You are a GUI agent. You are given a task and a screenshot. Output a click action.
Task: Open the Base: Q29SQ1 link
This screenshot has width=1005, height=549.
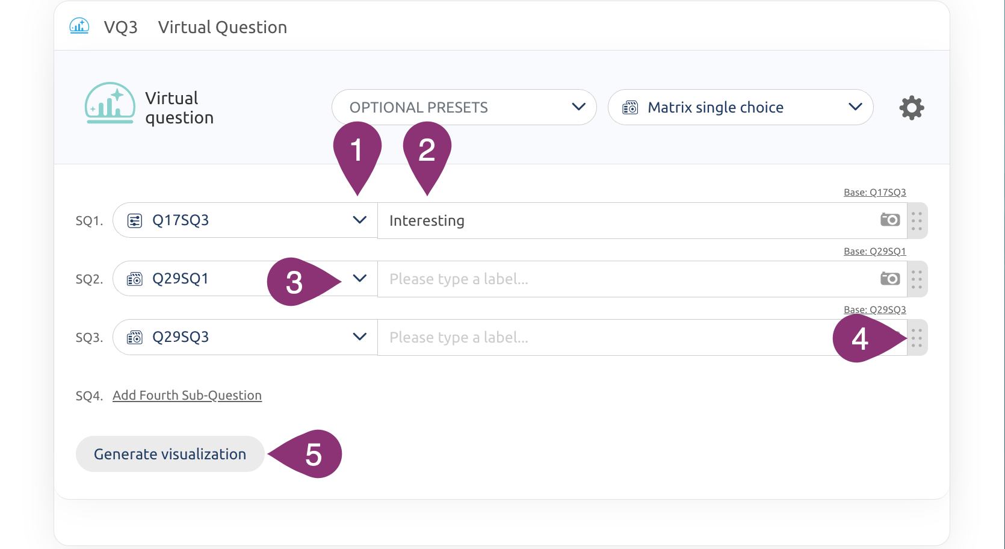click(x=875, y=251)
